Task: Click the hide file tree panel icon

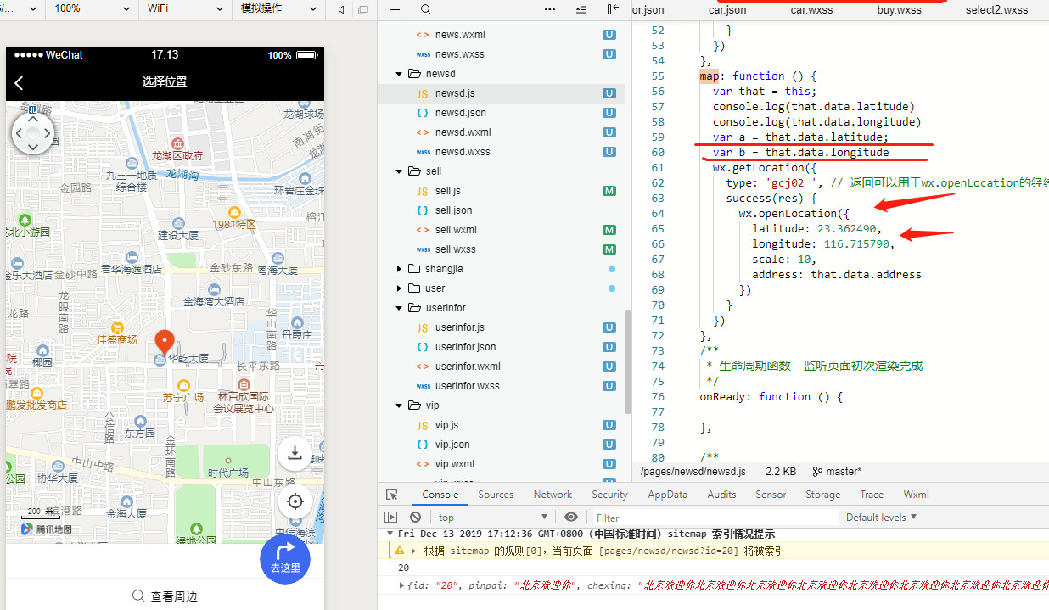Action: pos(613,9)
